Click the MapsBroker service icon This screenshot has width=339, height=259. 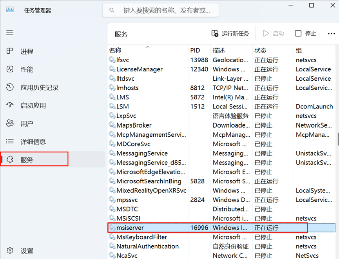pyautogui.click(x=112, y=125)
